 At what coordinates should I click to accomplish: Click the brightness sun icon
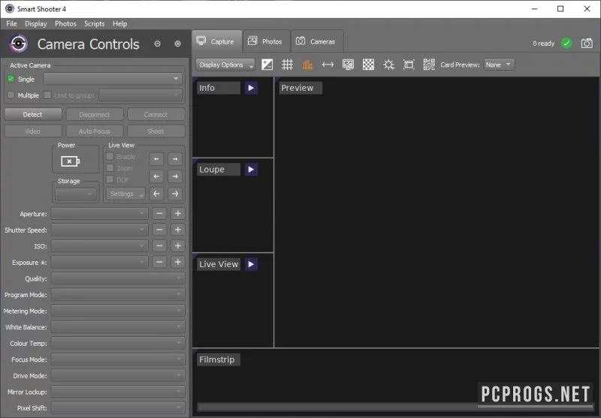click(x=388, y=65)
